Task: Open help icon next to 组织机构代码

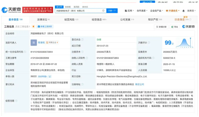Action: [153, 58]
